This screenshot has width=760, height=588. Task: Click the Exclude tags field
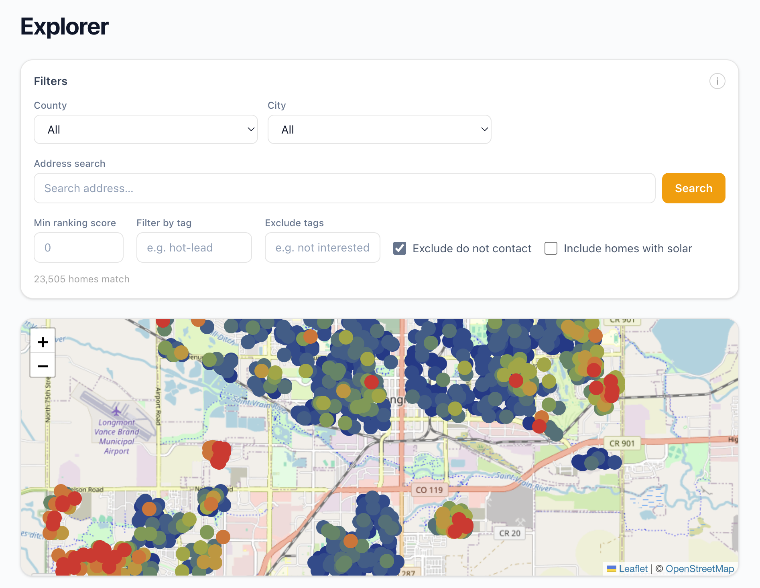pos(323,247)
